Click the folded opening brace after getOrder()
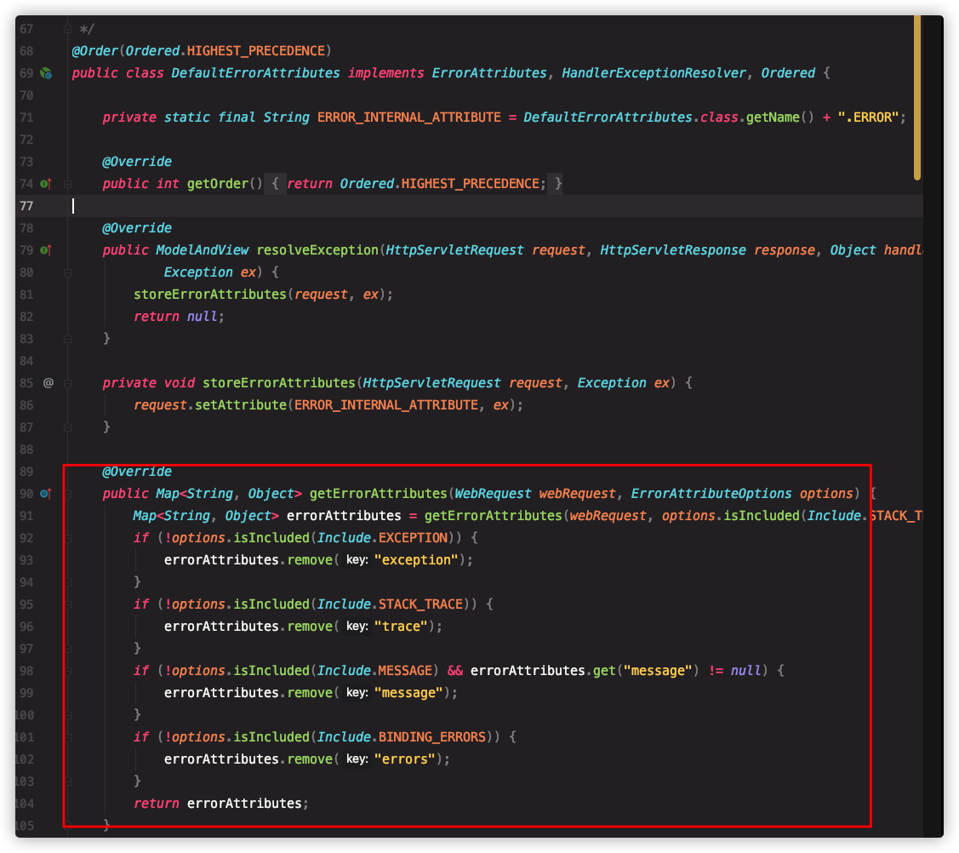This screenshot has width=959, height=853. click(x=275, y=184)
